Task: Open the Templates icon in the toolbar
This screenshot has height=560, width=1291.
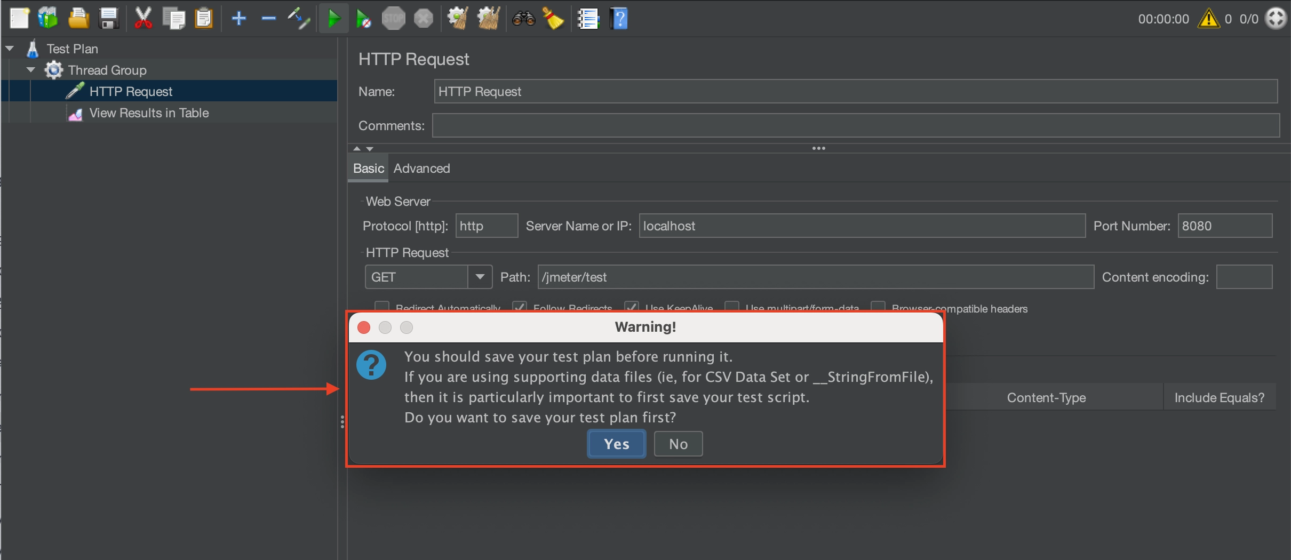Action: (x=48, y=19)
